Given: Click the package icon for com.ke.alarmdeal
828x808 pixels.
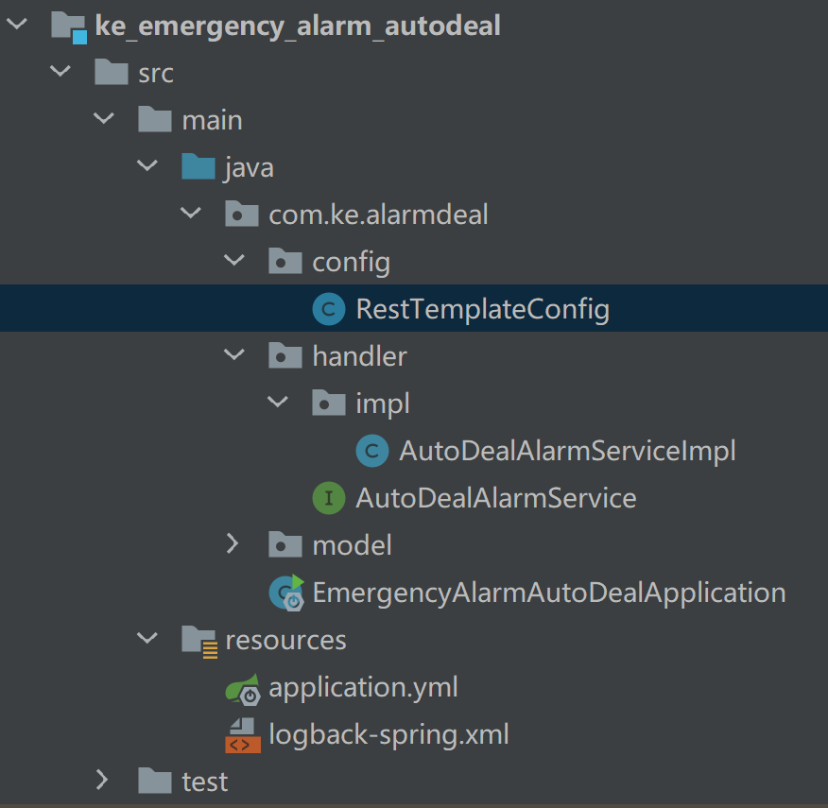Looking at the screenshot, I should pyautogui.click(x=242, y=214).
